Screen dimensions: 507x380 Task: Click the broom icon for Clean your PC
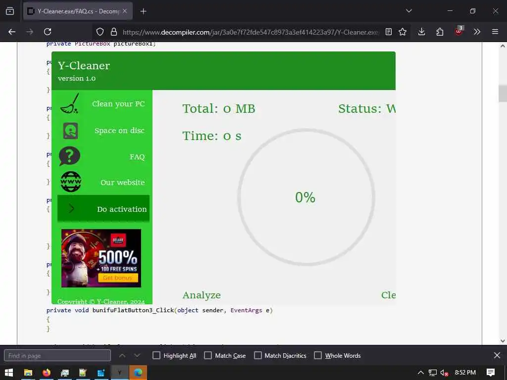pyautogui.click(x=69, y=104)
